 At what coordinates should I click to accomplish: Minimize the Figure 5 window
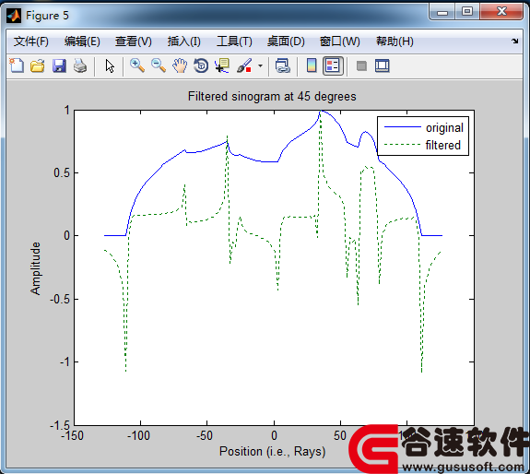tap(442, 12)
